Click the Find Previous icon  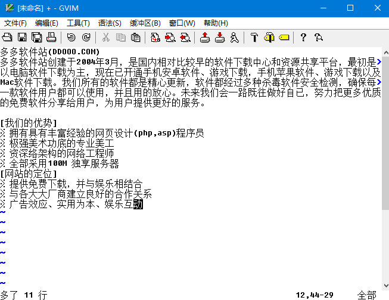coord(185,38)
